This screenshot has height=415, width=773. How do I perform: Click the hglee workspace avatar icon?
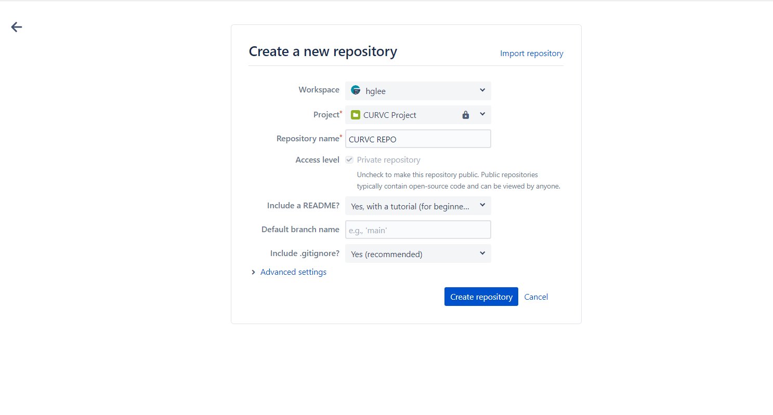pyautogui.click(x=356, y=90)
